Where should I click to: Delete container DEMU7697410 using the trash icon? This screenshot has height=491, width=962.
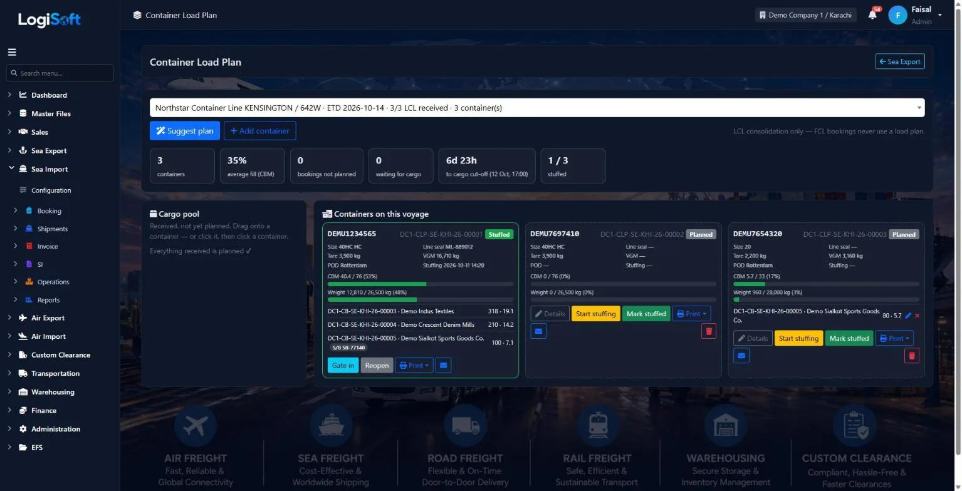pyautogui.click(x=709, y=331)
